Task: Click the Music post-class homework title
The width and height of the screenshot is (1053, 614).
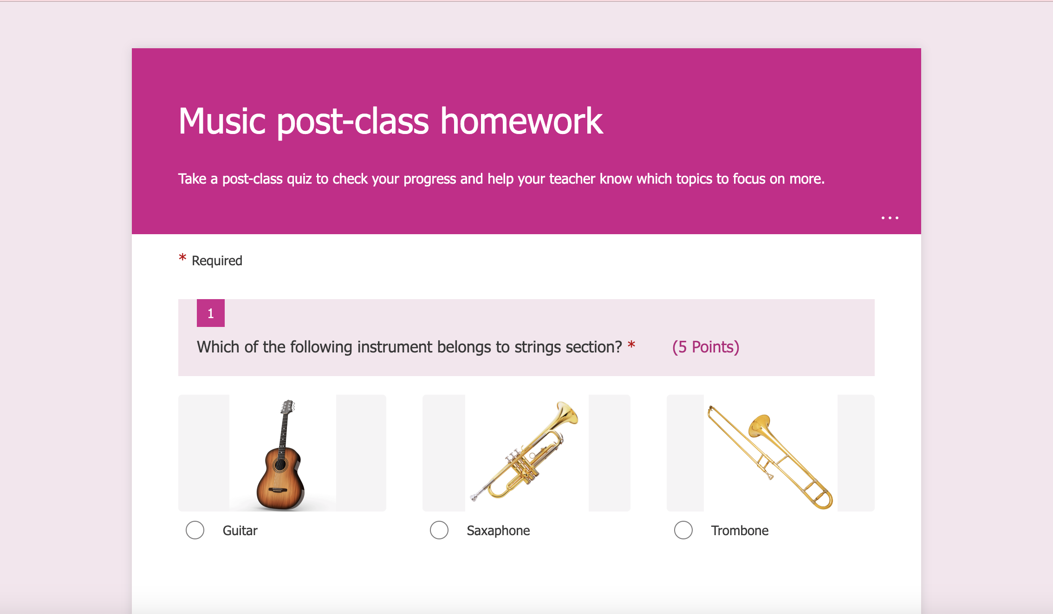Action: coord(390,121)
